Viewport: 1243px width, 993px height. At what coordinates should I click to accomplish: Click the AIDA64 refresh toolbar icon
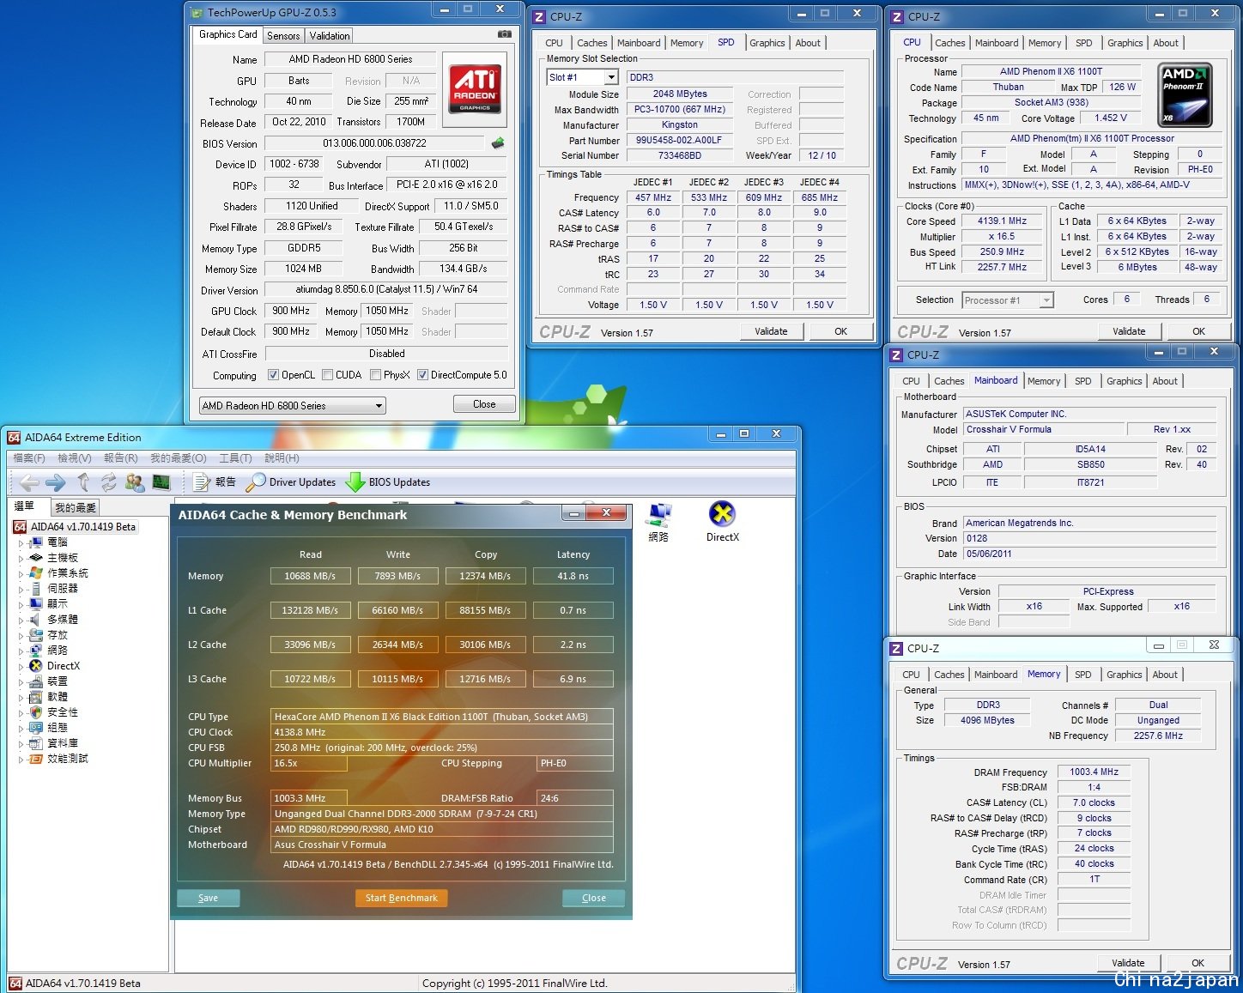click(x=108, y=482)
